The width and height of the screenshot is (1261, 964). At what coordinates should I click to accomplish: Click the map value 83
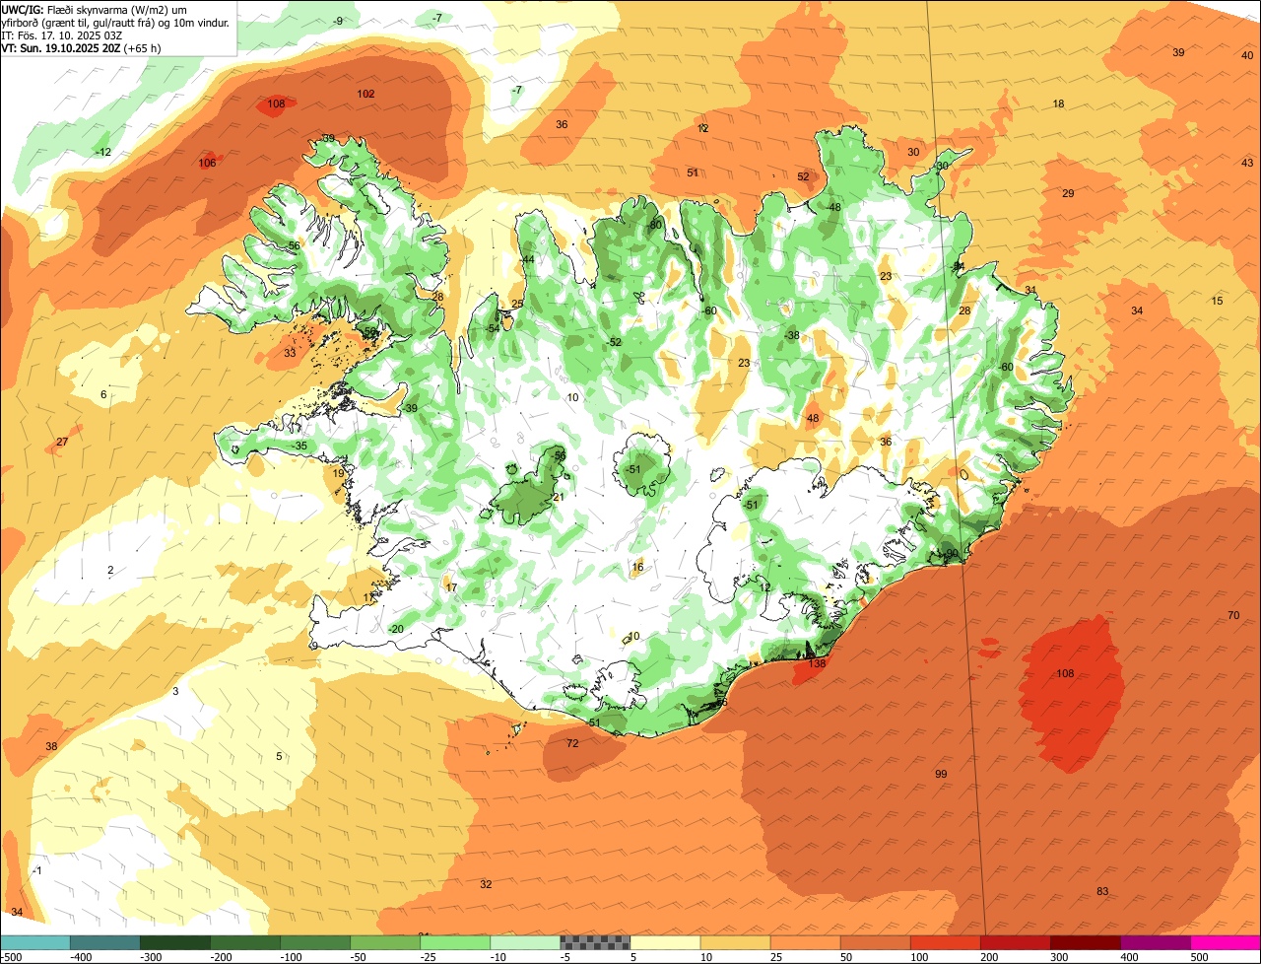coord(1102,891)
